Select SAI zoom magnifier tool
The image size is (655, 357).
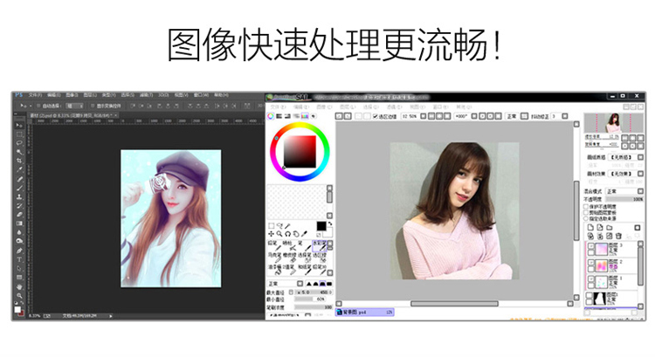coord(279,234)
